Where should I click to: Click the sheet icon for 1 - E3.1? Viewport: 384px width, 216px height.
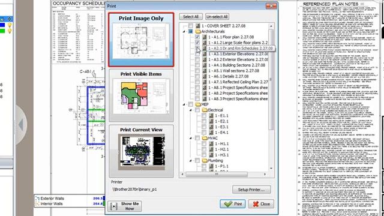[211, 127]
